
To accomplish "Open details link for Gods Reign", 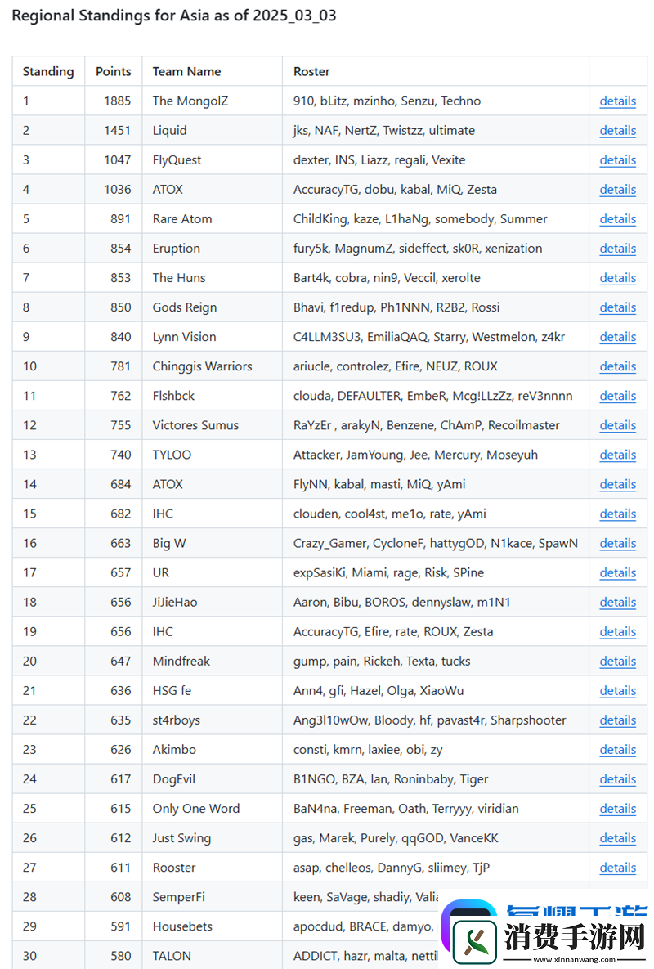I will (617, 307).
